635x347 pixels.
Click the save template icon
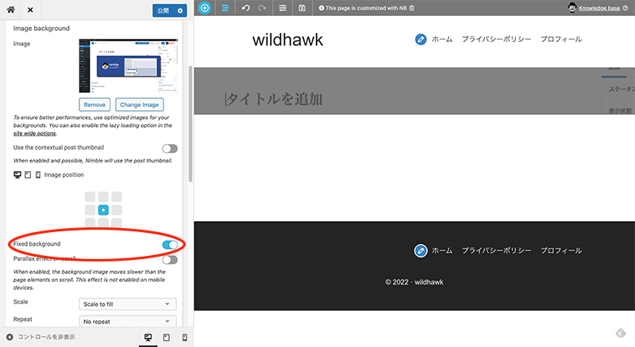coord(302,8)
